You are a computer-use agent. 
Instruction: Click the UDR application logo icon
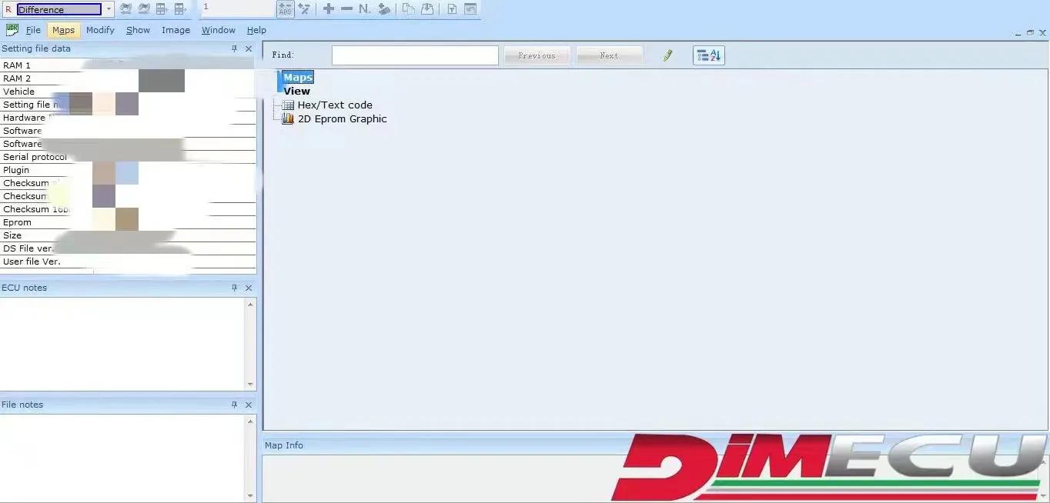click(12, 30)
